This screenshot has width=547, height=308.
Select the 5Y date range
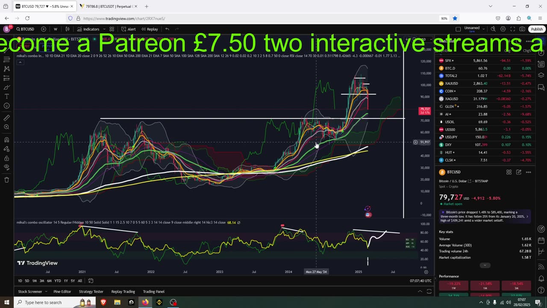point(73,281)
